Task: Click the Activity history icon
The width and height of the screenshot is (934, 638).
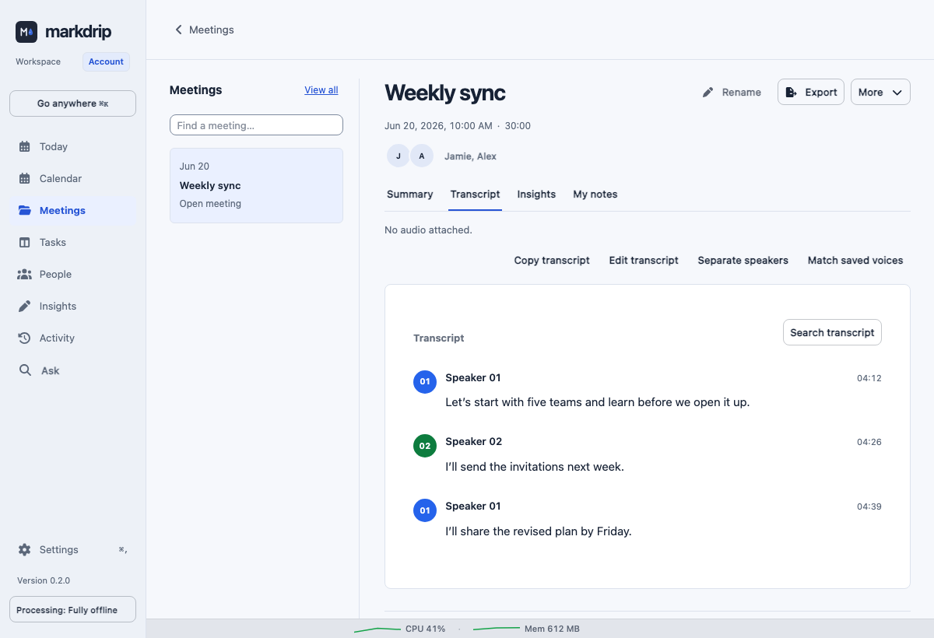Action: pyautogui.click(x=25, y=338)
